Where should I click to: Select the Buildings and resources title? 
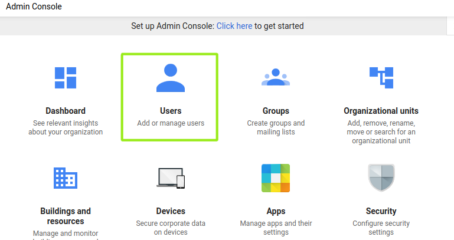click(x=66, y=216)
